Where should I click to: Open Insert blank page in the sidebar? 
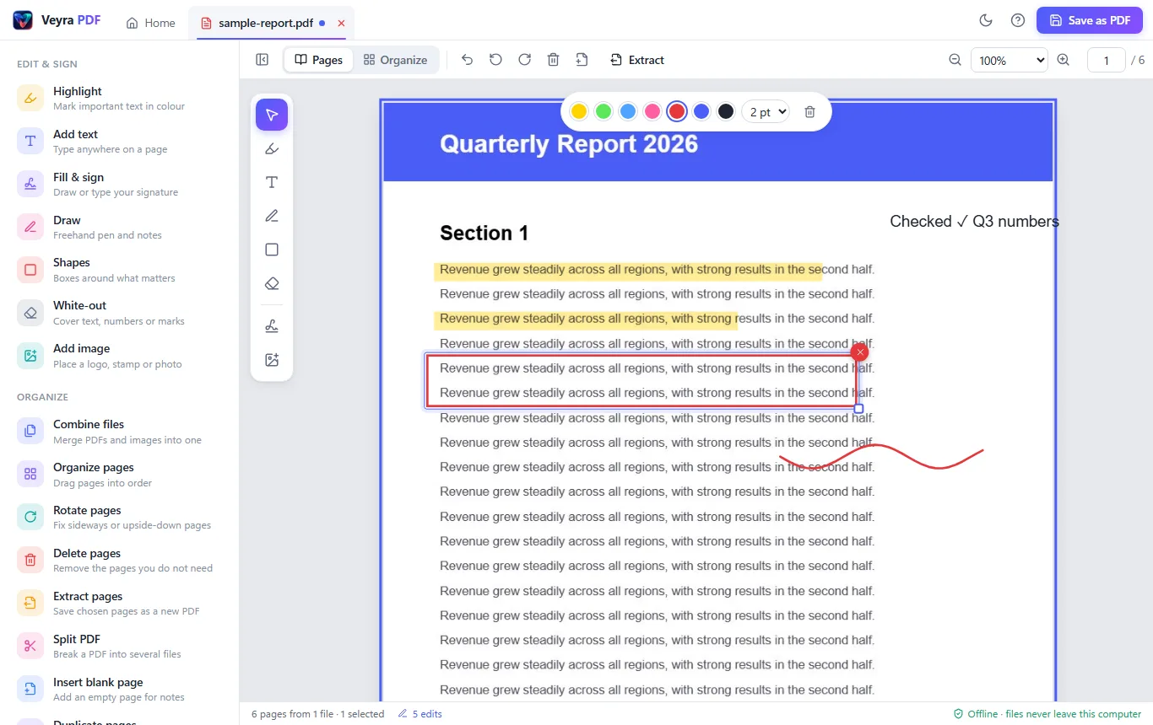[119, 689]
